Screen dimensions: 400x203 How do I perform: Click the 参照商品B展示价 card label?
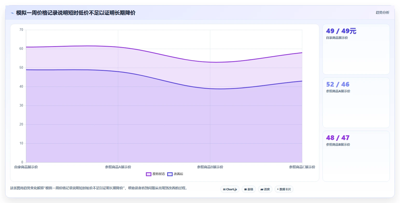(x=338, y=145)
